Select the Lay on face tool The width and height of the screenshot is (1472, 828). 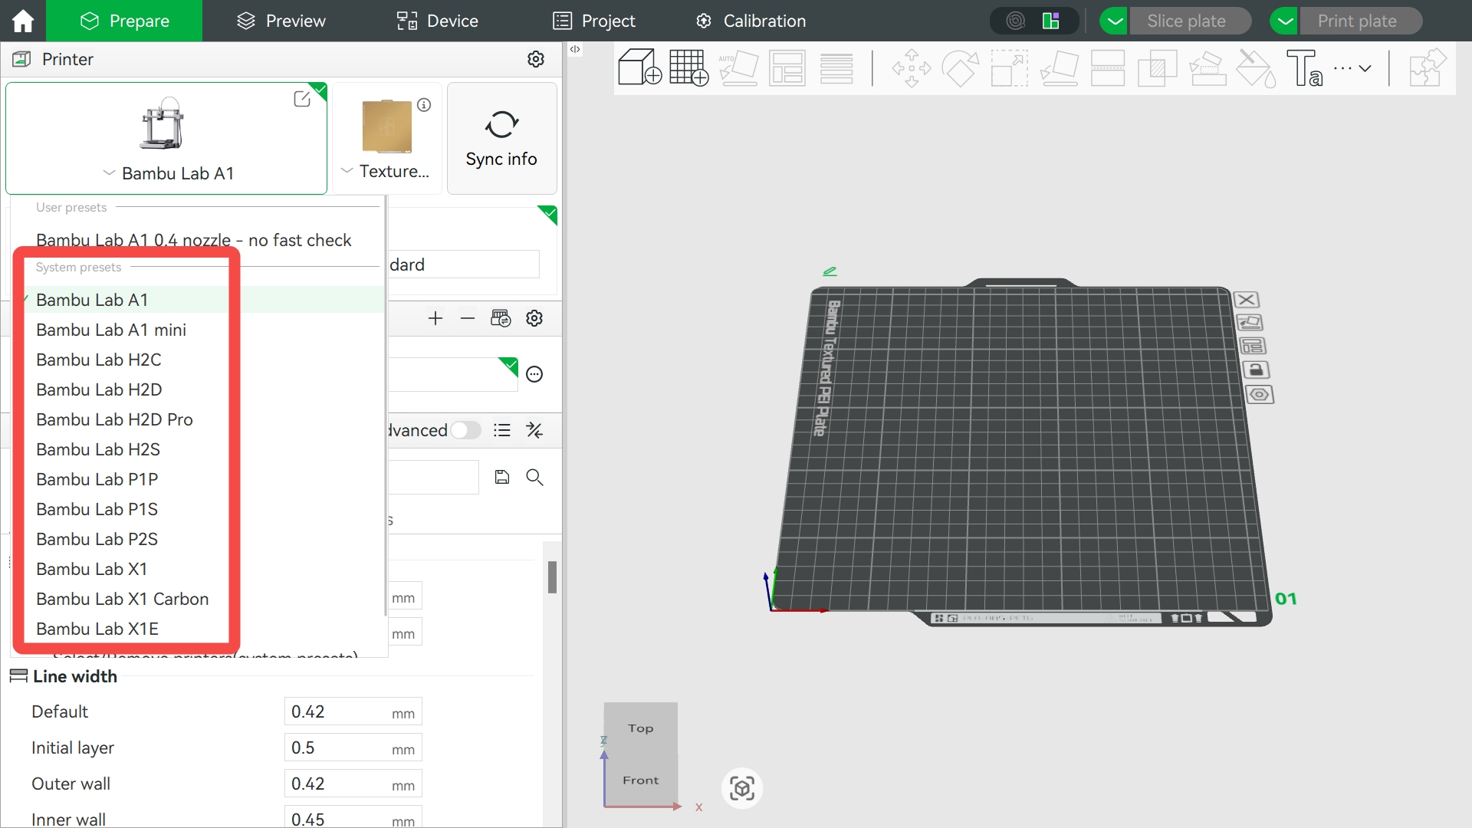click(x=1059, y=67)
